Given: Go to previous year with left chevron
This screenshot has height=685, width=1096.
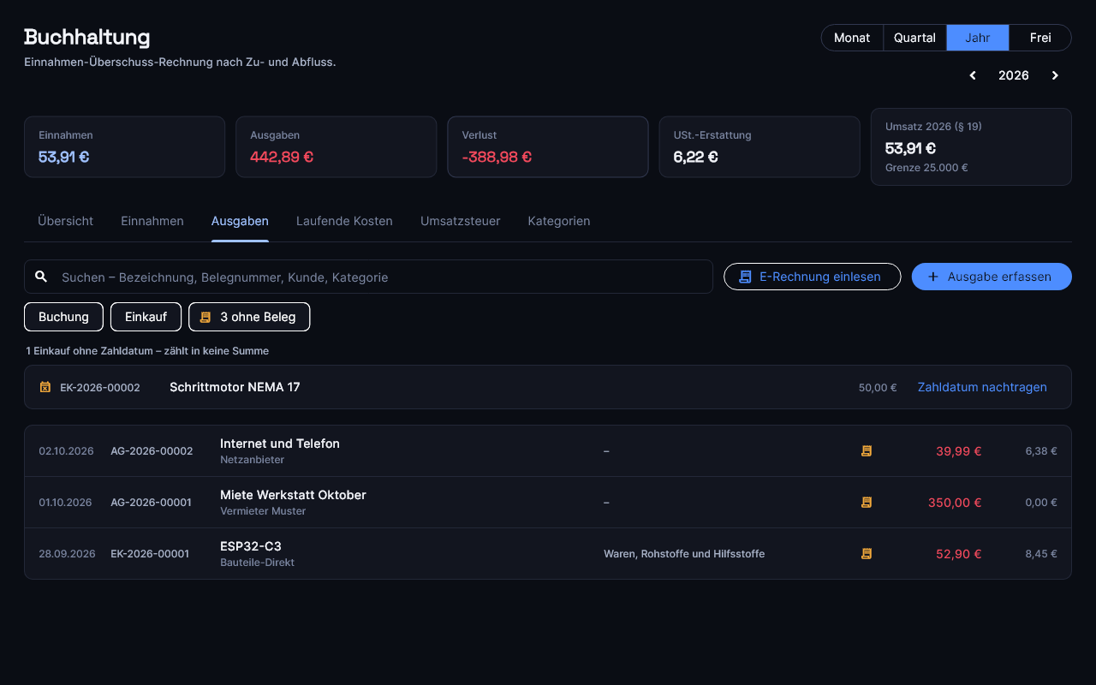Looking at the screenshot, I should click(x=973, y=75).
